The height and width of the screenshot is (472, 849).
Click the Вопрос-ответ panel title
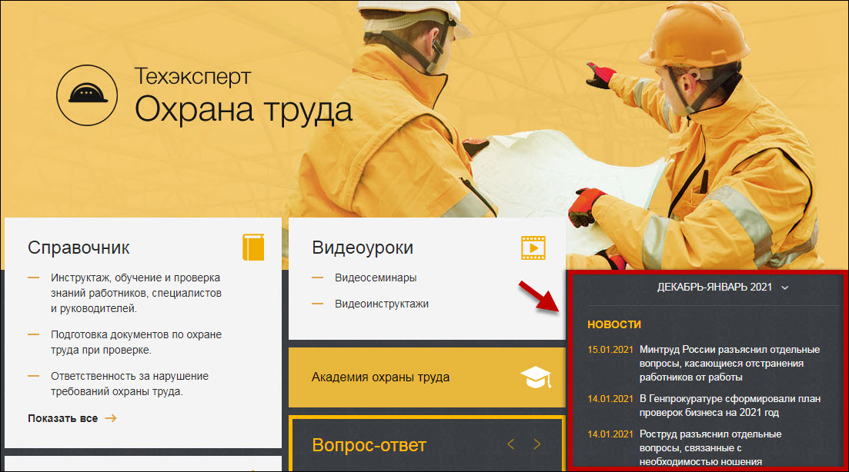point(369,444)
